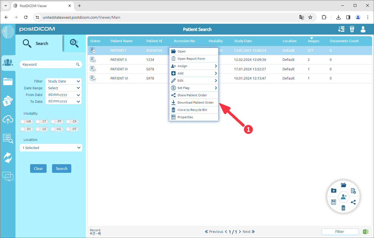This screenshot has height=238, width=374.
Task: Choose Download Patient Order from context menu
Action: pyautogui.click(x=194, y=102)
